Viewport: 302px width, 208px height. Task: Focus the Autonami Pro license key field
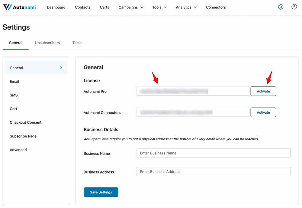click(x=193, y=91)
